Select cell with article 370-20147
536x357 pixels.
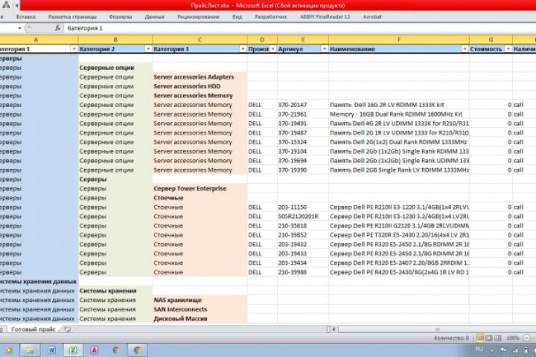(x=302, y=105)
